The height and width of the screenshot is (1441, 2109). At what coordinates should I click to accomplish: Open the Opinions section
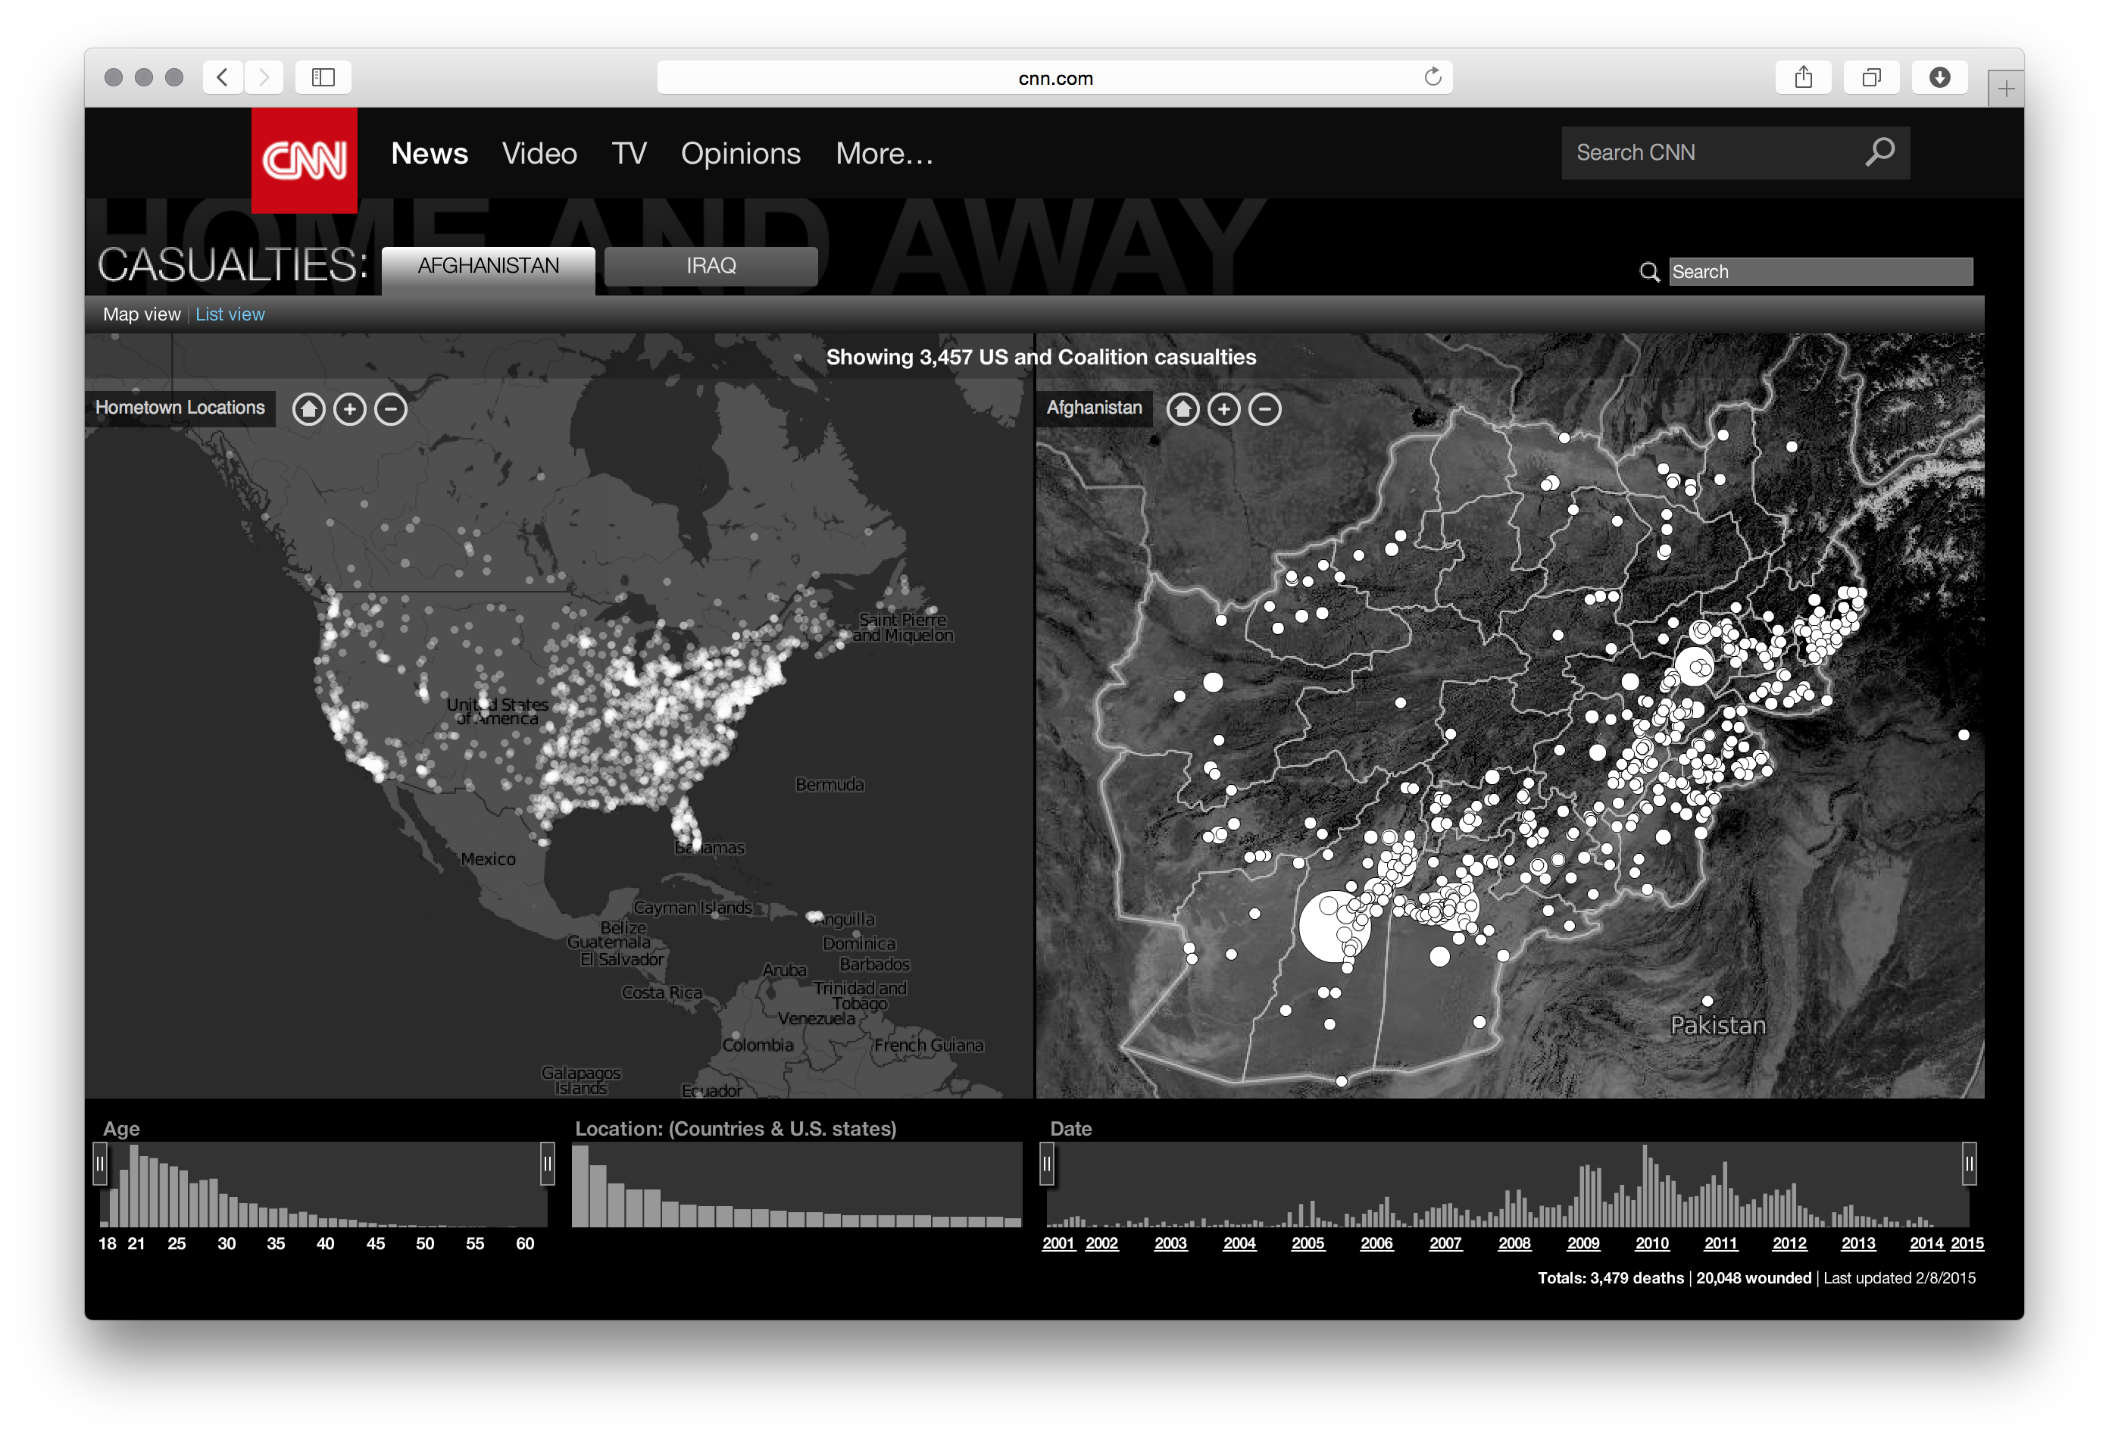(x=741, y=153)
